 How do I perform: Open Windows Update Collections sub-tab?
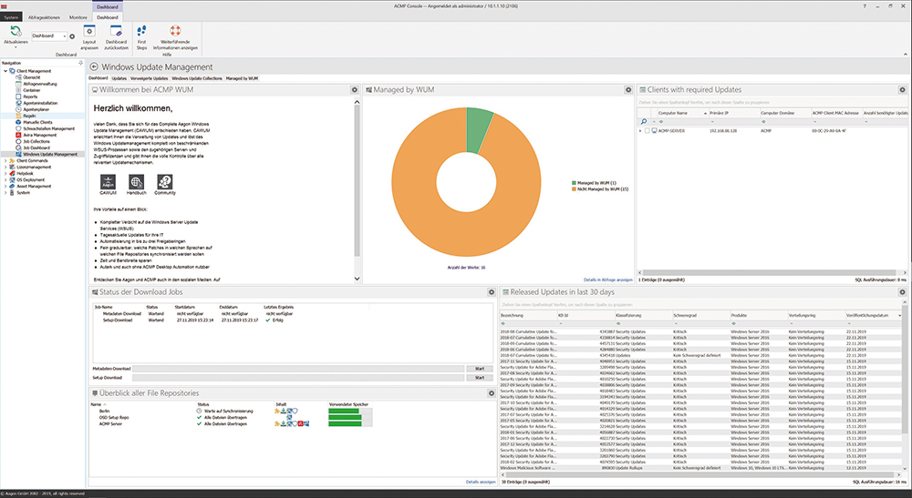197,78
